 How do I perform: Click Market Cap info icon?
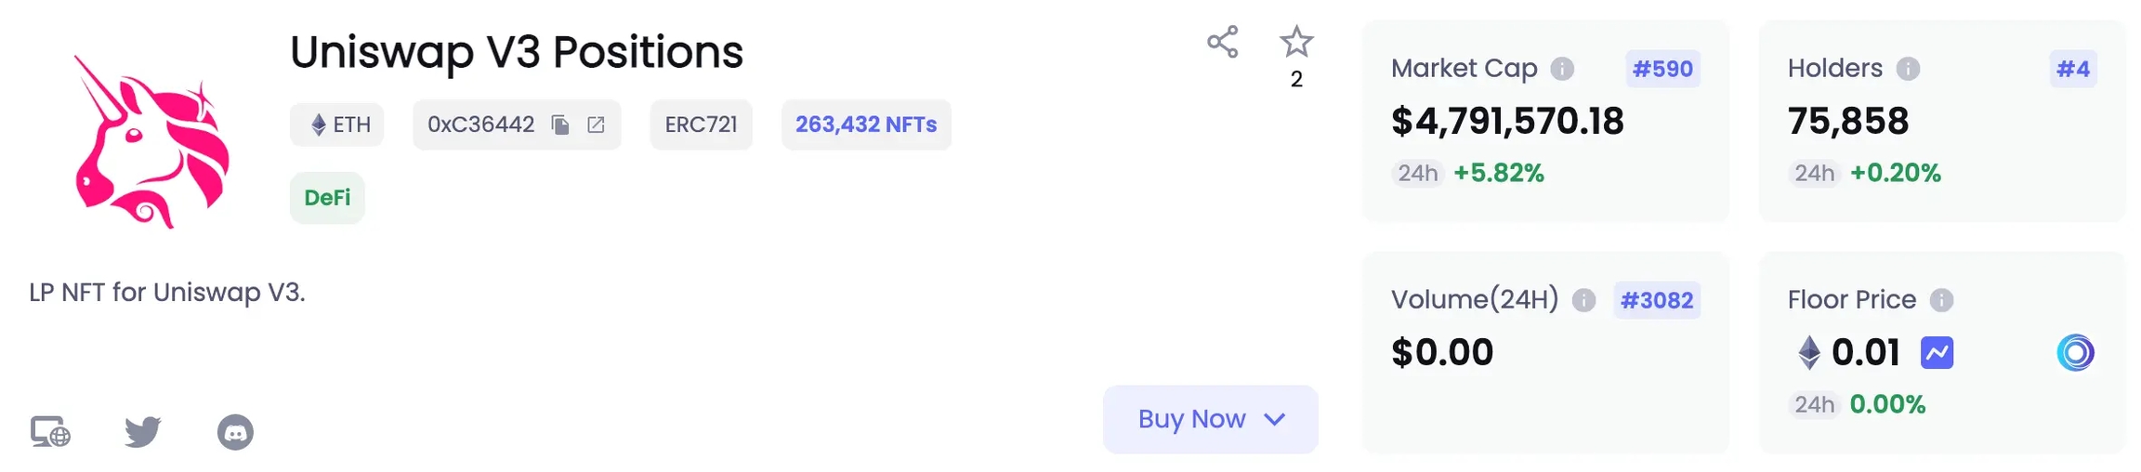point(1563,69)
